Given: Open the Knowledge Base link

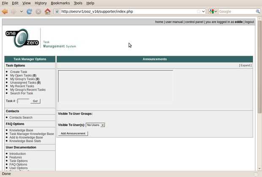Looking at the screenshot, I should [21, 130].
